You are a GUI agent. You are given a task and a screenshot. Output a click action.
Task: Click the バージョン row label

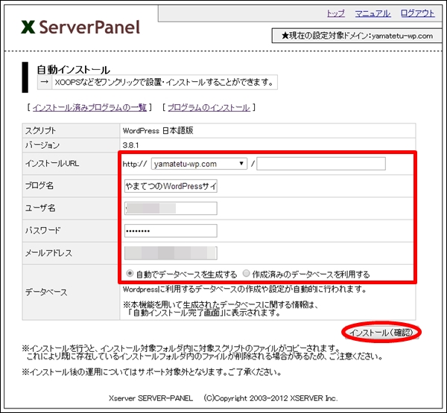coord(42,145)
